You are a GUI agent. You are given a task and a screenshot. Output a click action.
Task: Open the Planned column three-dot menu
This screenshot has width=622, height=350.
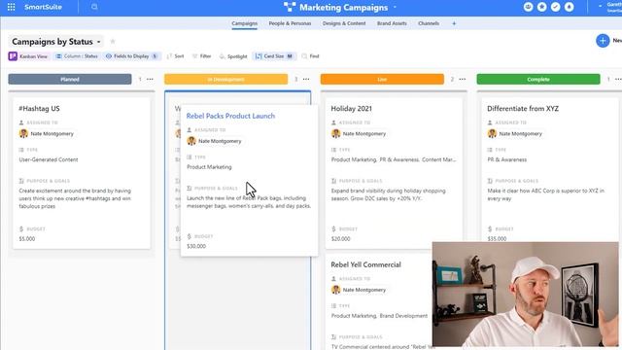click(x=150, y=80)
